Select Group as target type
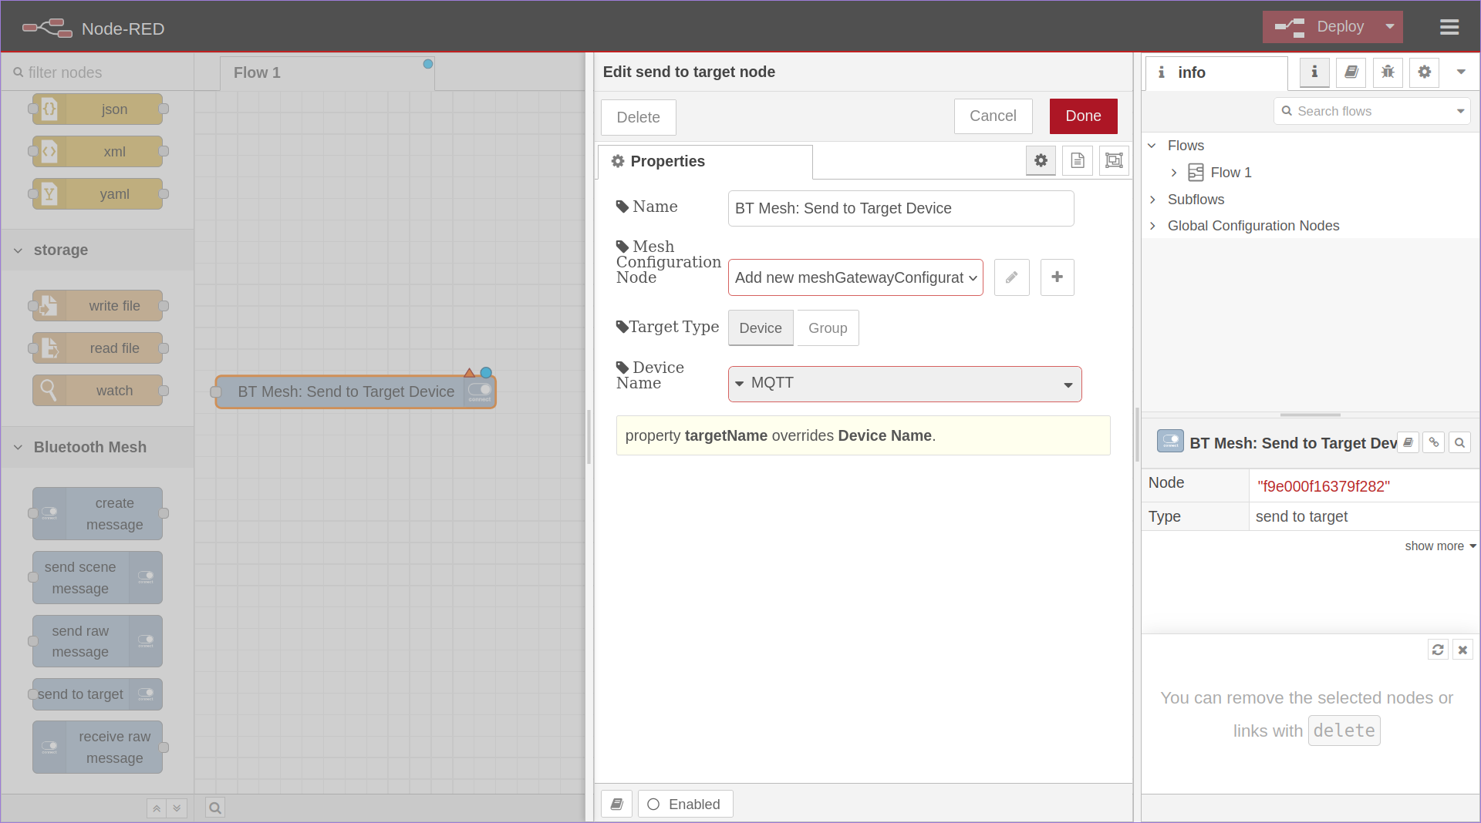This screenshot has width=1481, height=823. coord(828,328)
